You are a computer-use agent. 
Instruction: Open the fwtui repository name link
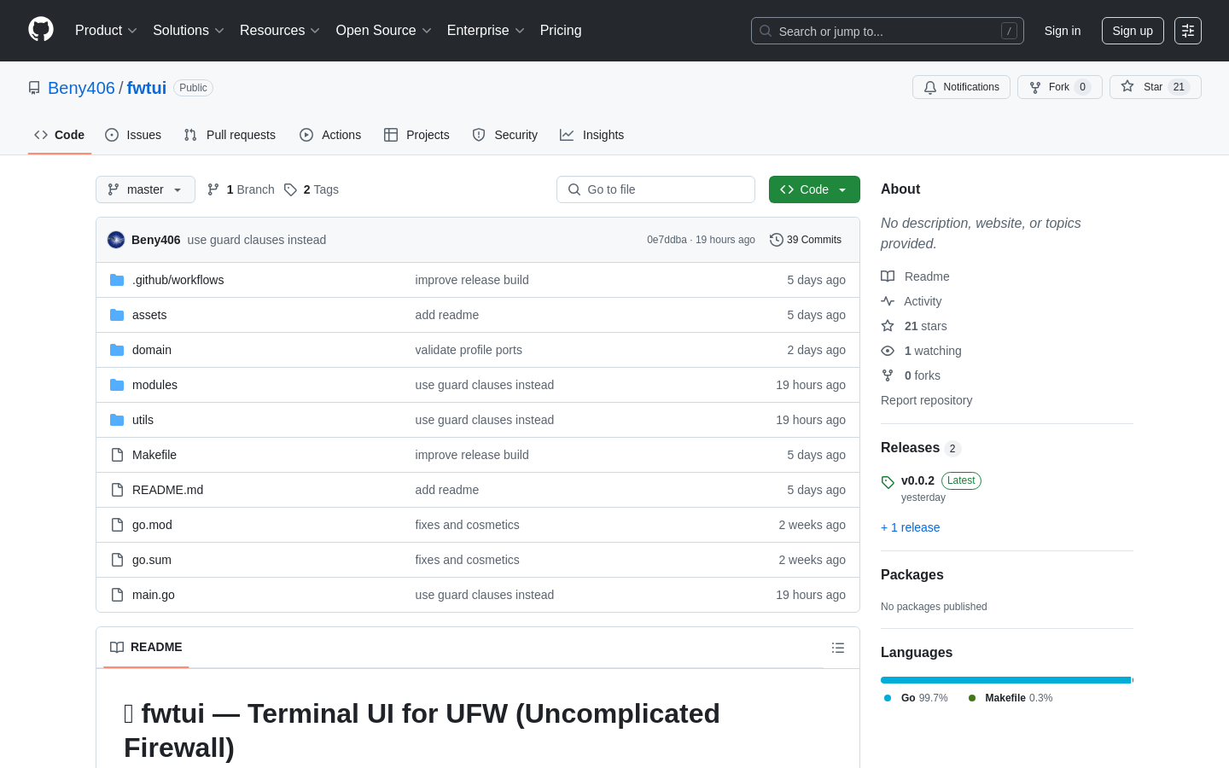(x=147, y=88)
